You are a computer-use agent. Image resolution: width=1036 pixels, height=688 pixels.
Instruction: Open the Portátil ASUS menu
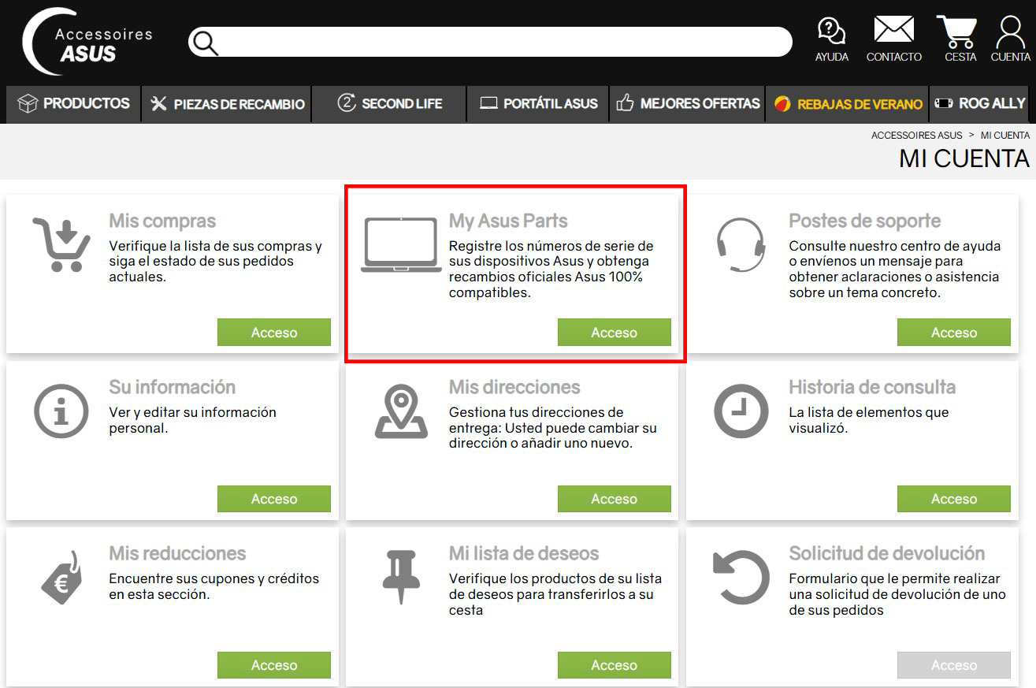(538, 104)
